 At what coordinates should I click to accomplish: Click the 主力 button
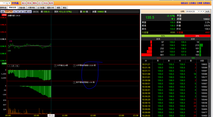[x=40, y=3]
